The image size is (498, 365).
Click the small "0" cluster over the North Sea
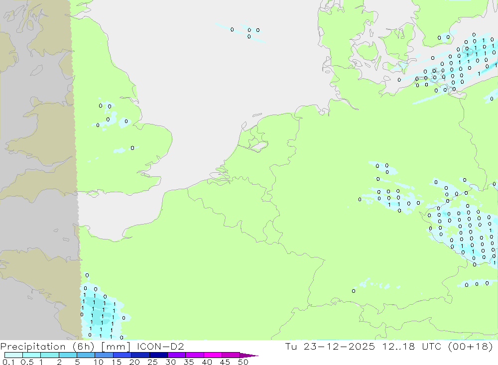pos(249,32)
